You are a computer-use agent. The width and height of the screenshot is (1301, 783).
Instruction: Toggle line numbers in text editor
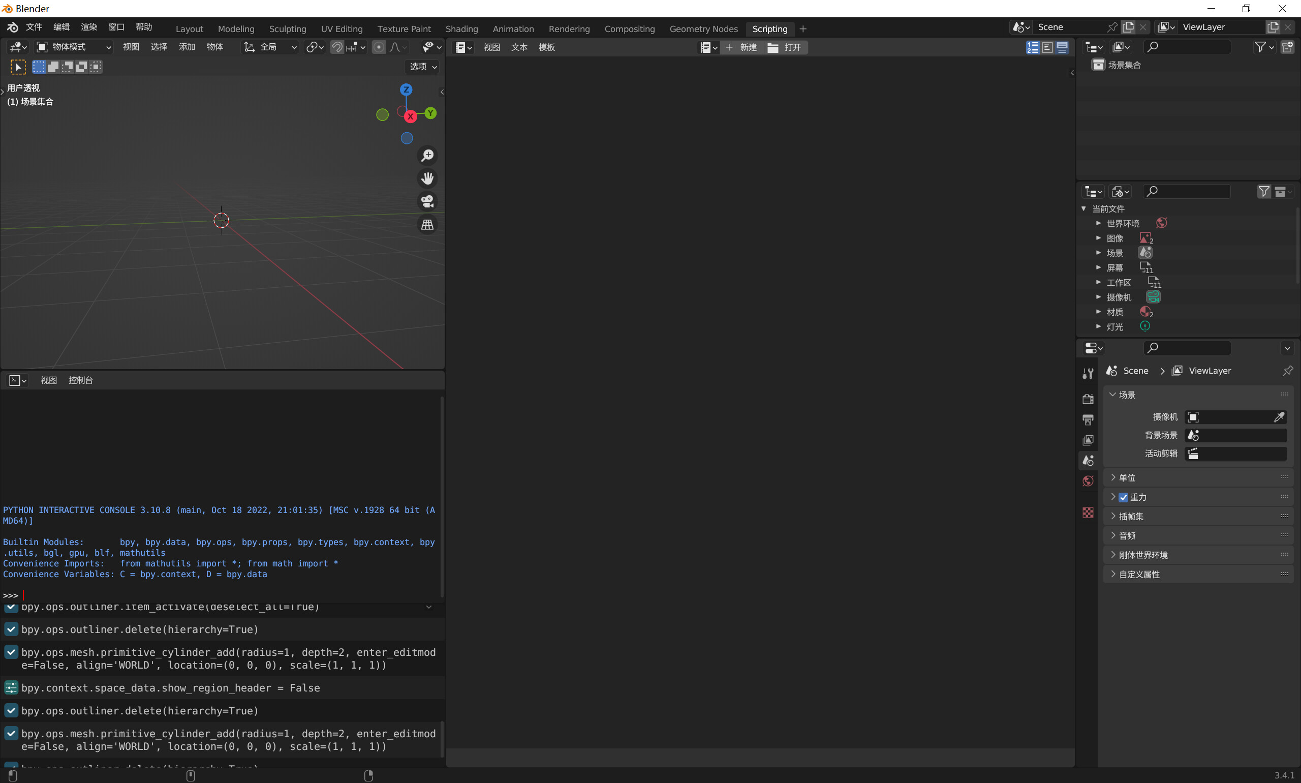[1033, 47]
